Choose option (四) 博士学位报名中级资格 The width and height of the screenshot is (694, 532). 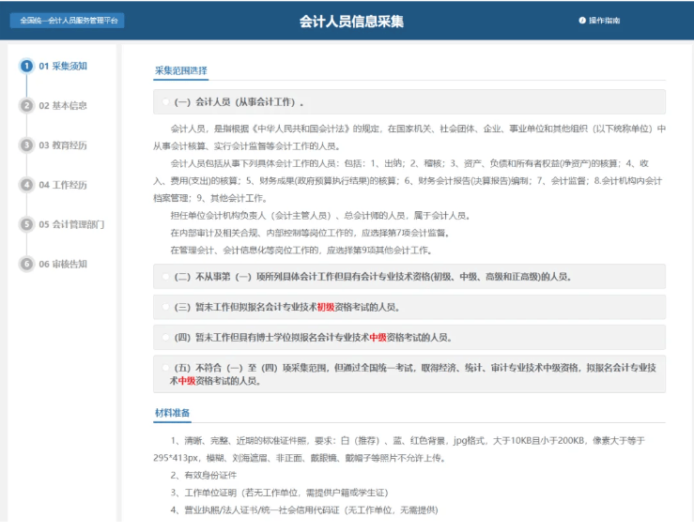pyautogui.click(x=166, y=337)
